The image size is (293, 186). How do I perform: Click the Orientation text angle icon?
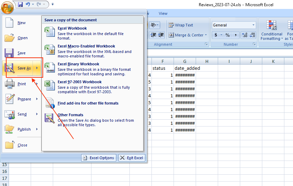(x=154, y=25)
